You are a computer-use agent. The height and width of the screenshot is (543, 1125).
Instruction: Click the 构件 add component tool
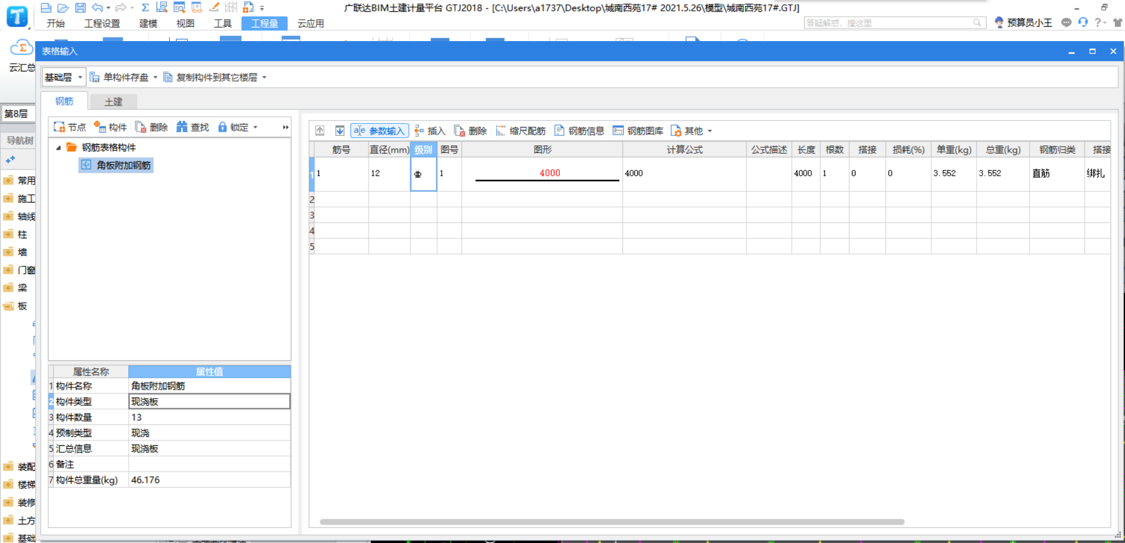click(110, 127)
